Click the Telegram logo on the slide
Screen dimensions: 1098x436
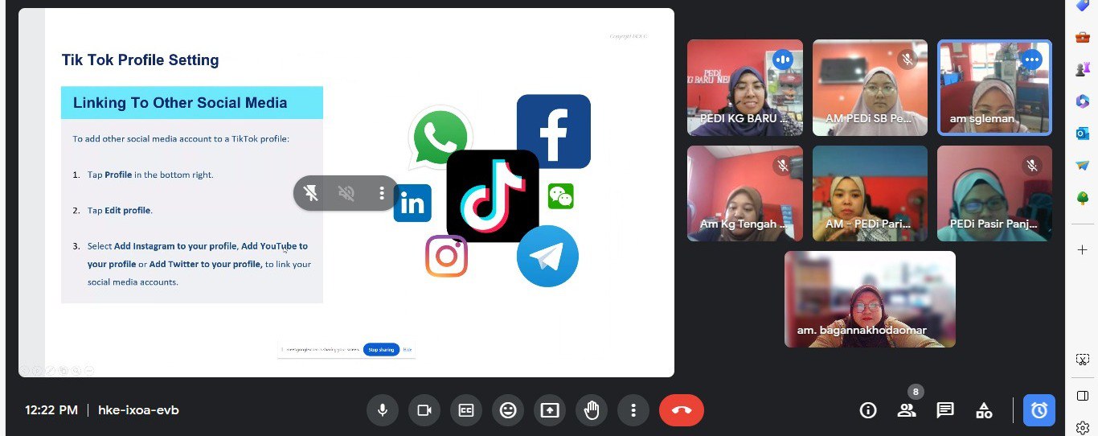547,257
